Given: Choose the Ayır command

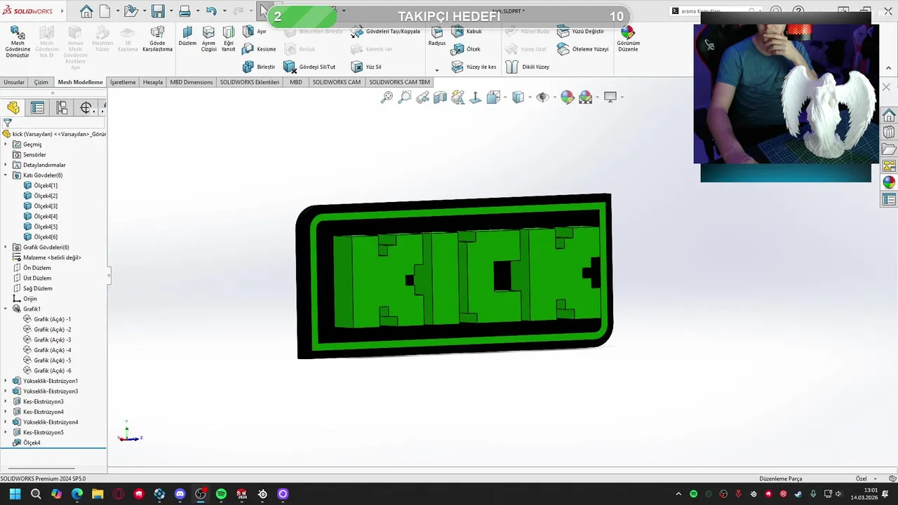Looking at the screenshot, I should click(x=254, y=32).
